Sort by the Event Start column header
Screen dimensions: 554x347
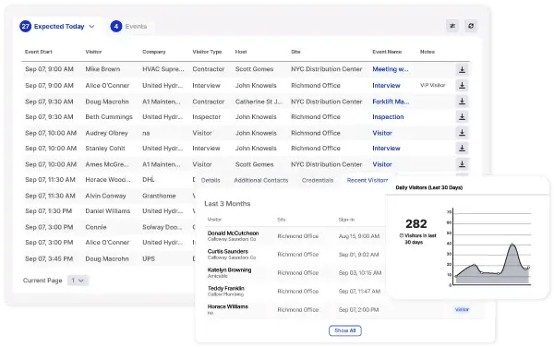[x=39, y=52]
